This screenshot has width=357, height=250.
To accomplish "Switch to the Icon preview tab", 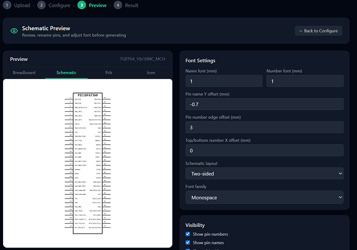I will click(151, 73).
